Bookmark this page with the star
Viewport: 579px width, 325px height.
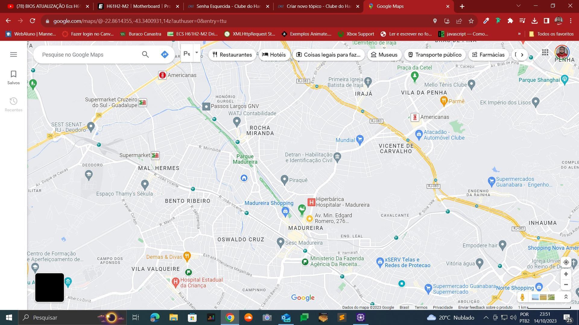(x=471, y=21)
